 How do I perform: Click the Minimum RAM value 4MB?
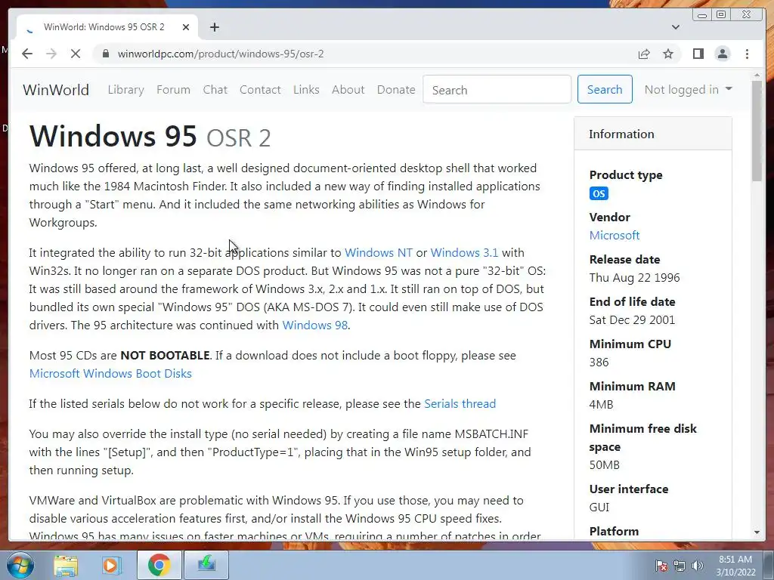tap(601, 405)
